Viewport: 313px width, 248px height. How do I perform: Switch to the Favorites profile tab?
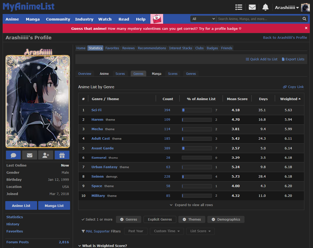pyautogui.click(x=112, y=48)
